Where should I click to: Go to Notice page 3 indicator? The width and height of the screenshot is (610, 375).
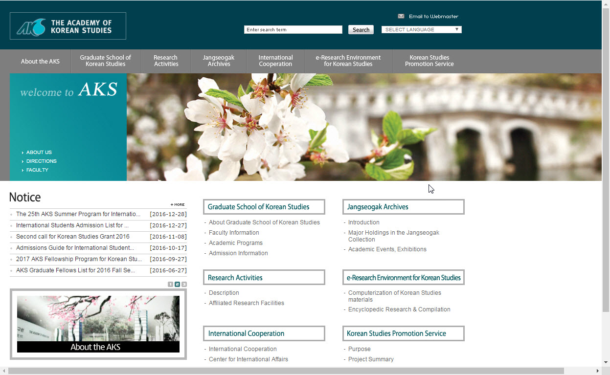[184, 285]
